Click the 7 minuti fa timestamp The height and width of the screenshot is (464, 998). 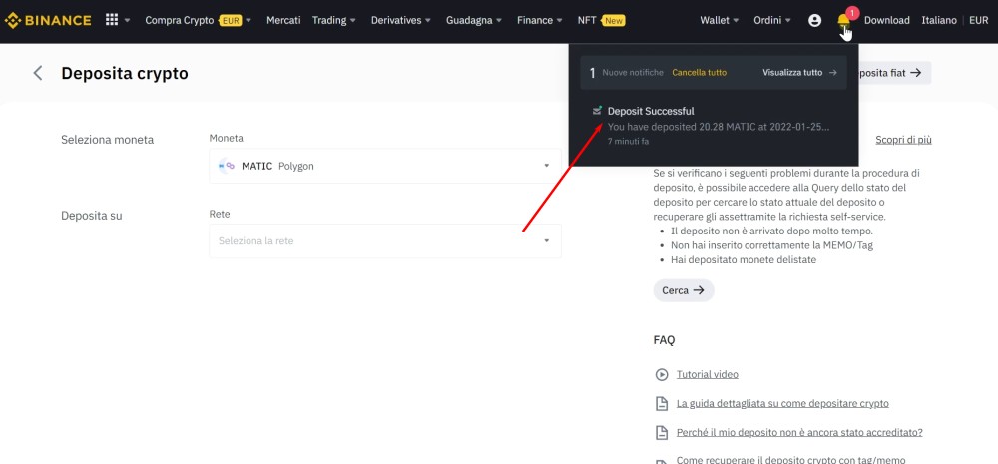point(628,142)
